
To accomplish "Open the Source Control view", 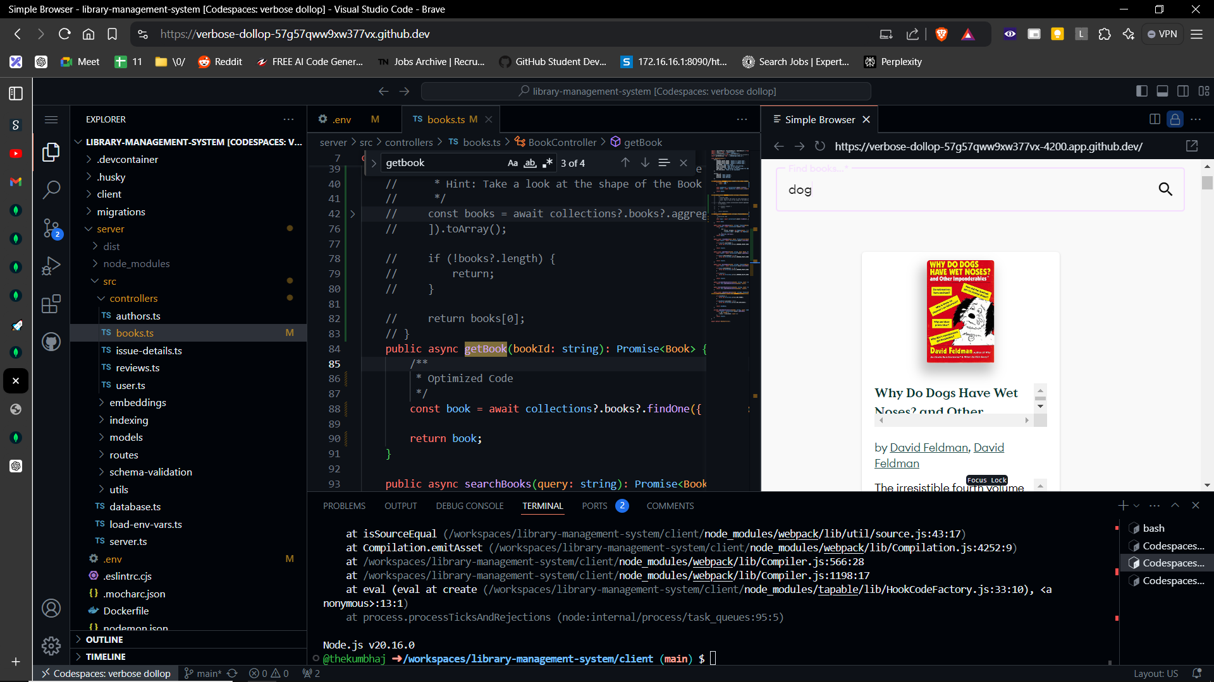I will 51,228.
